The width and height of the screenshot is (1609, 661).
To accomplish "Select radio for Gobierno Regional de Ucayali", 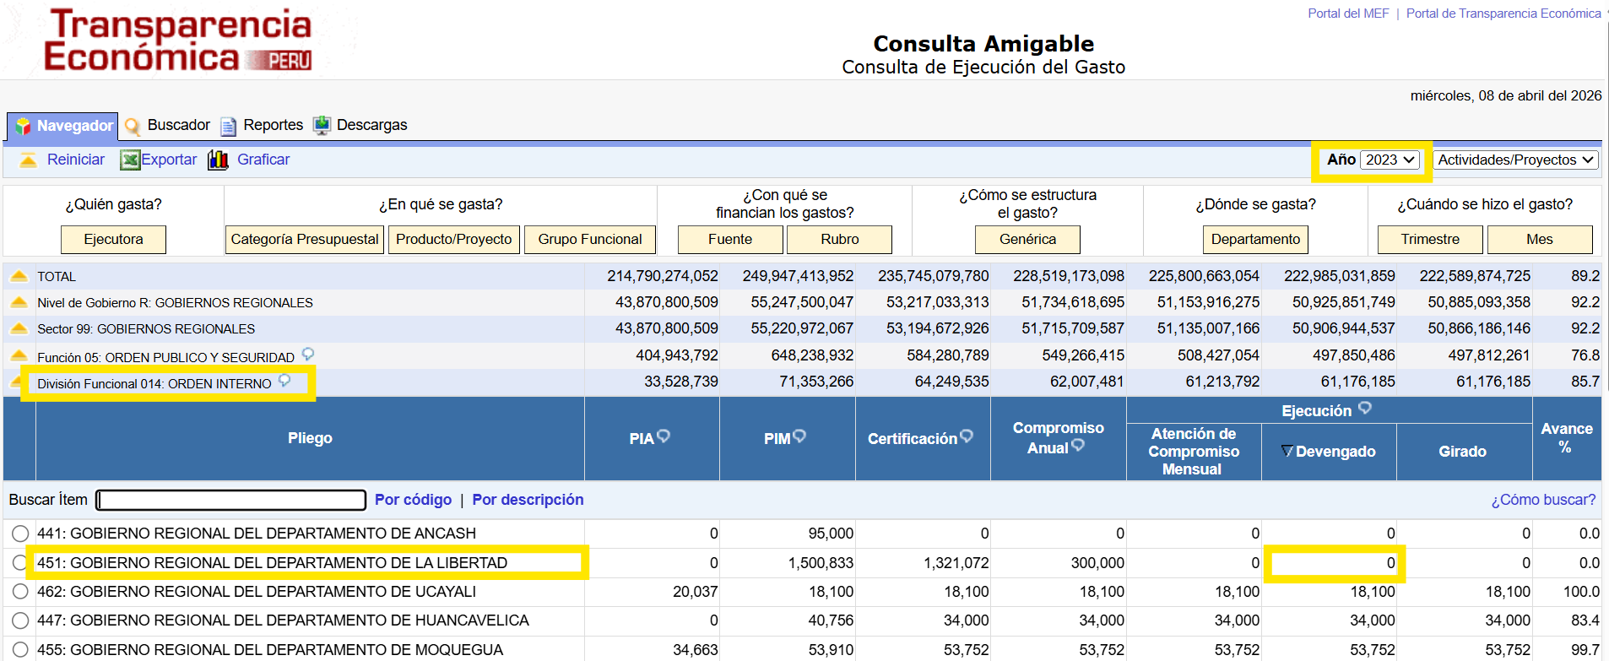I will coord(20,592).
